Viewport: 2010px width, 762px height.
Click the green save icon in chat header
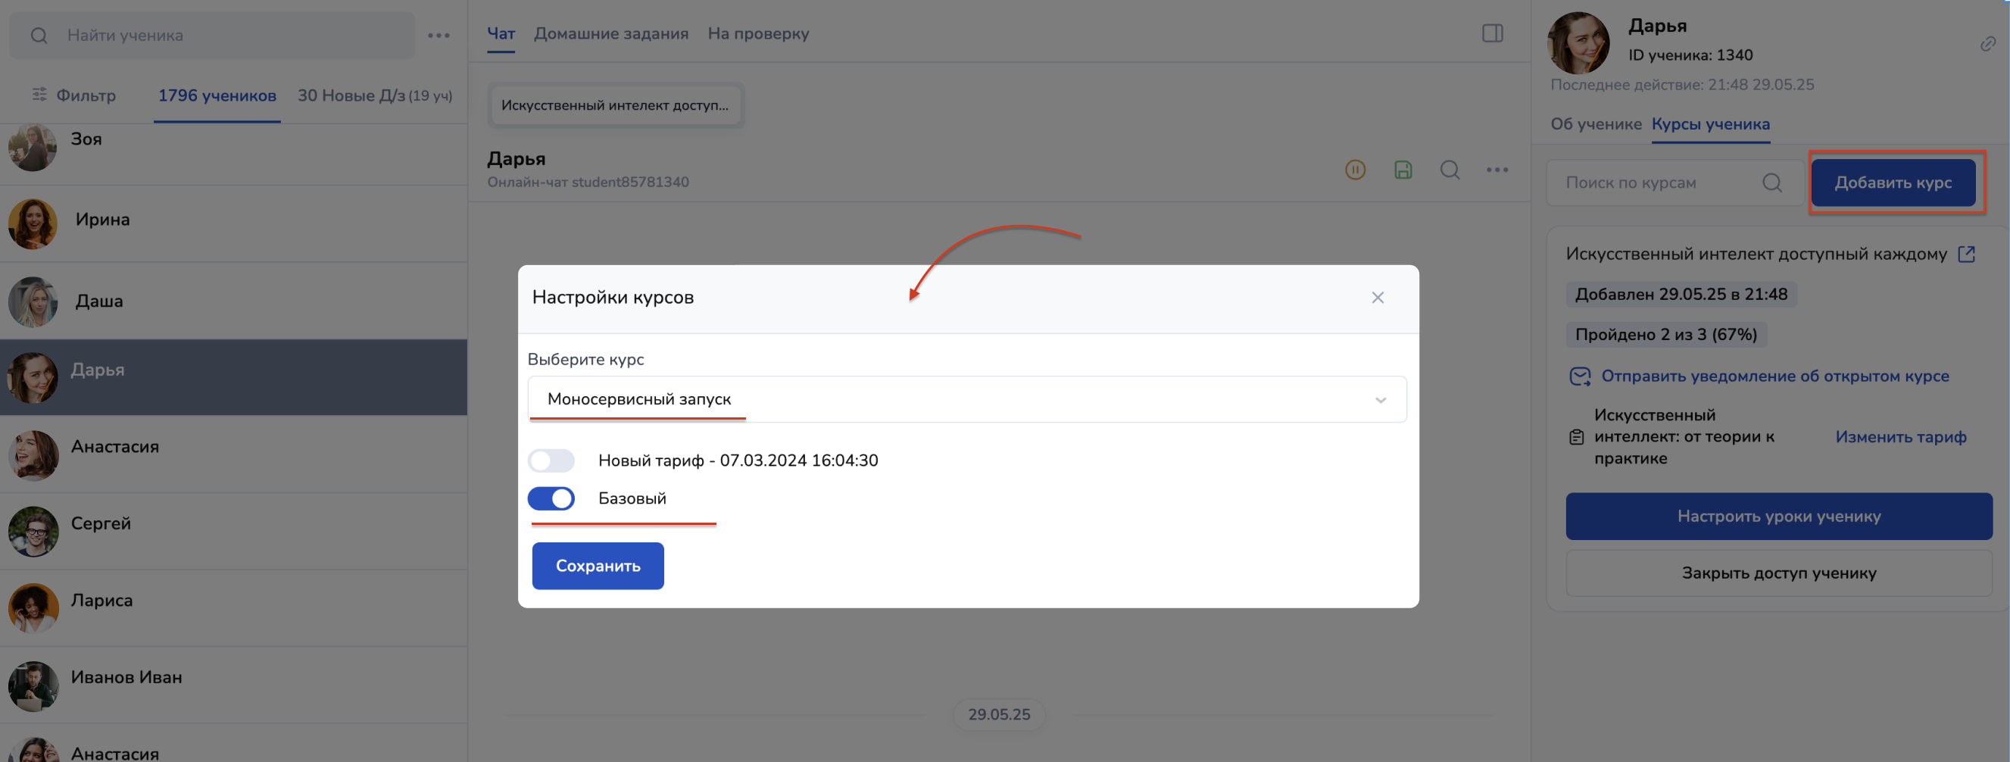(x=1402, y=170)
